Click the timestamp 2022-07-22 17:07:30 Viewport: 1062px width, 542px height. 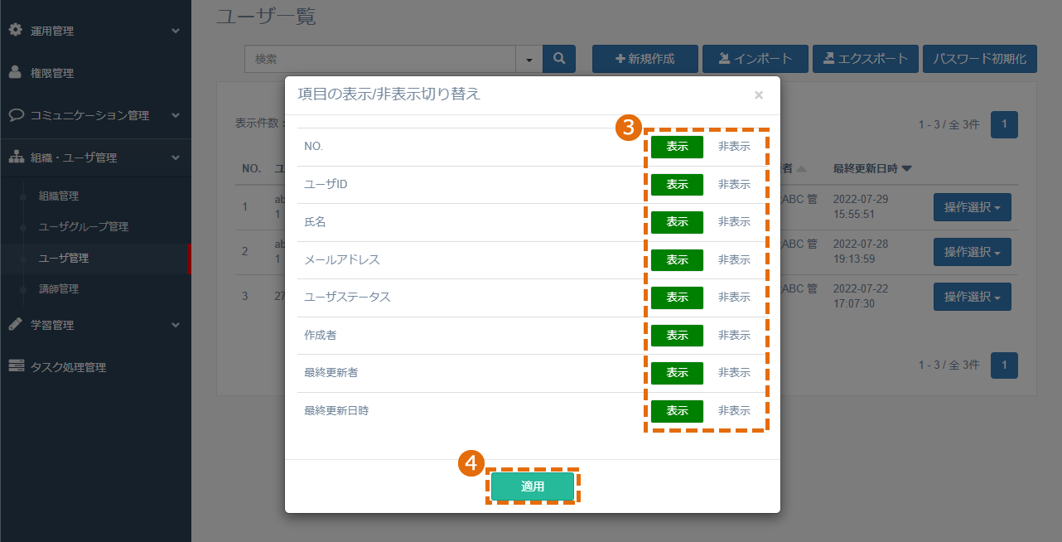861,297
